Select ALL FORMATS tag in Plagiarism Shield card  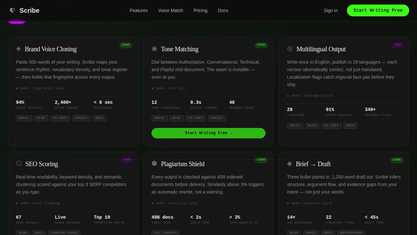[x=165, y=233]
